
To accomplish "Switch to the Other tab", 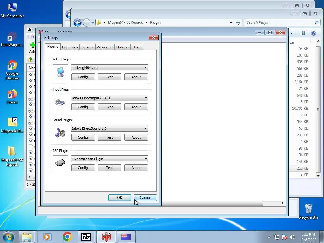I will [x=137, y=47].
